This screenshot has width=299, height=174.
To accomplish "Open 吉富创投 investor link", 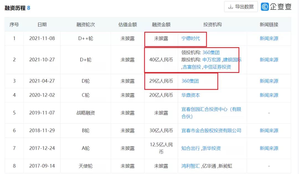I will pyautogui.click(x=192, y=67).
